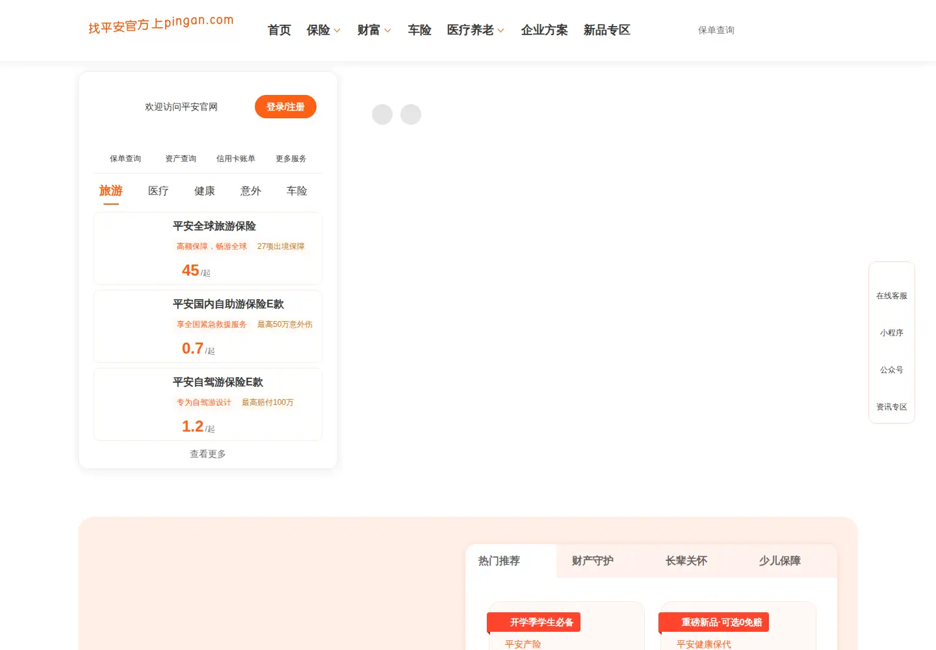Click the 最高50万意外伤 tag
Viewport: 936px width, 650px height.
(285, 324)
